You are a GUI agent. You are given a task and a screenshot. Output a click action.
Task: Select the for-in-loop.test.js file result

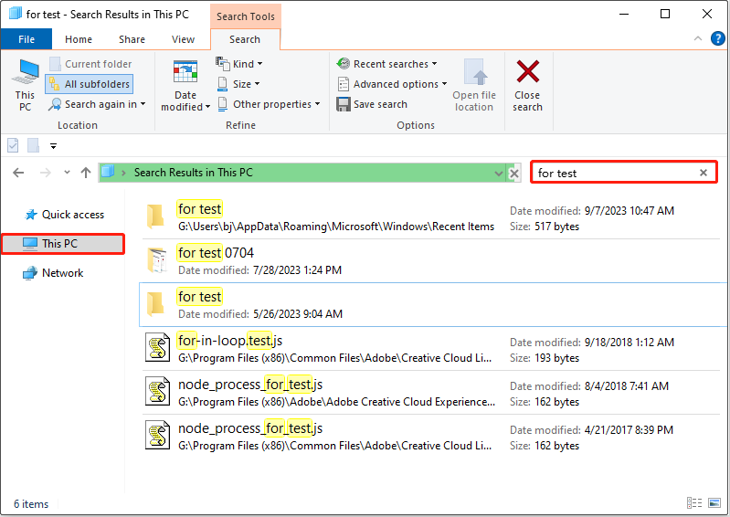tap(224, 341)
